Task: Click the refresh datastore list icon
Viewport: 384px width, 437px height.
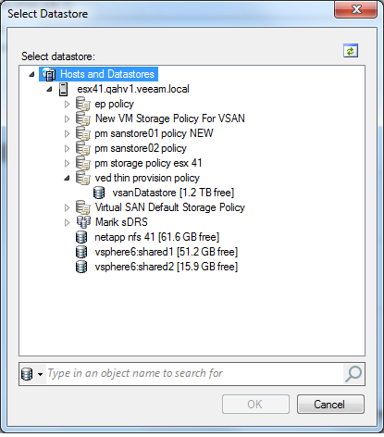Action: coord(351,51)
